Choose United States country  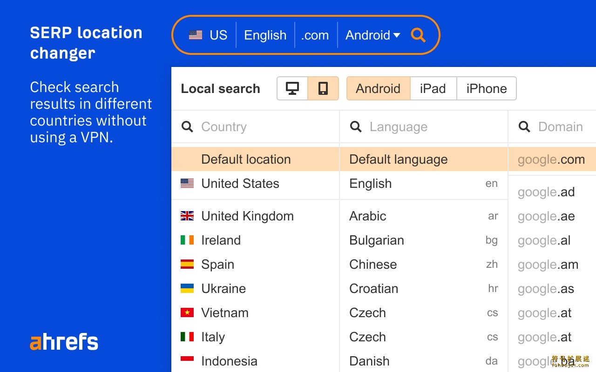click(x=255, y=183)
